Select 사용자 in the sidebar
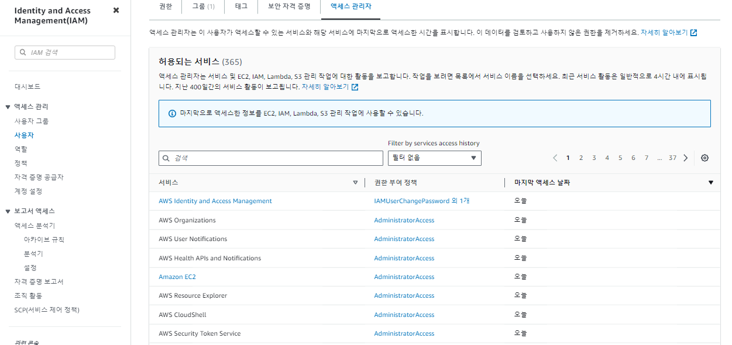 [24, 135]
